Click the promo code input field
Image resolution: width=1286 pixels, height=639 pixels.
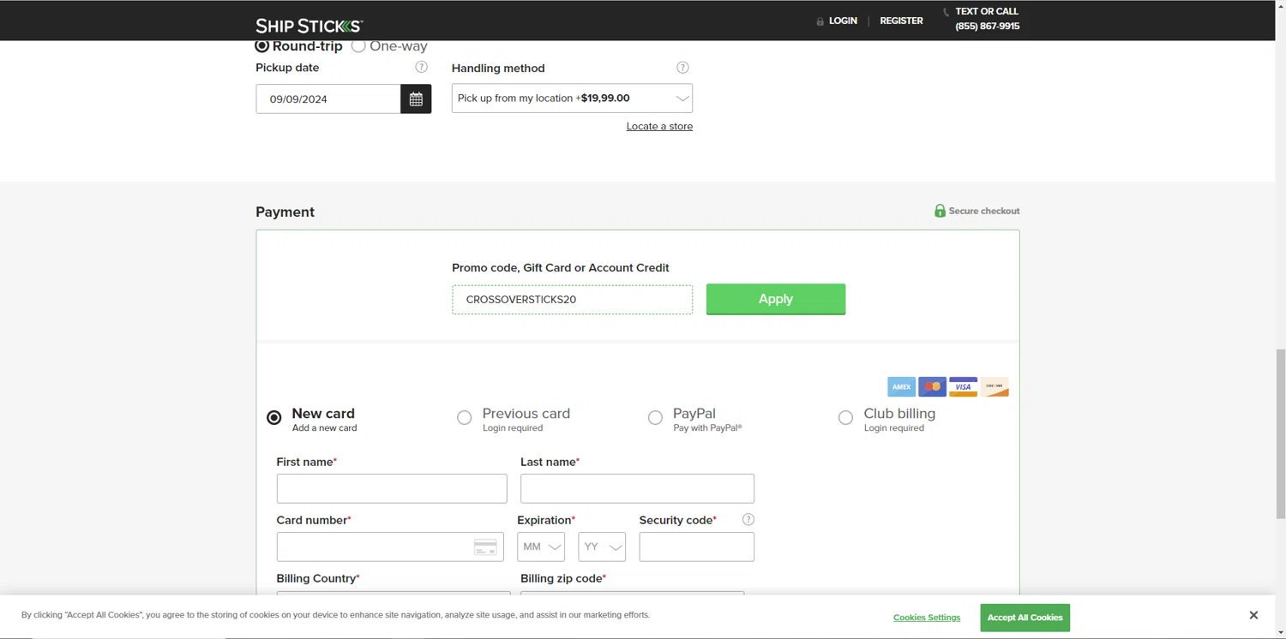tap(572, 300)
